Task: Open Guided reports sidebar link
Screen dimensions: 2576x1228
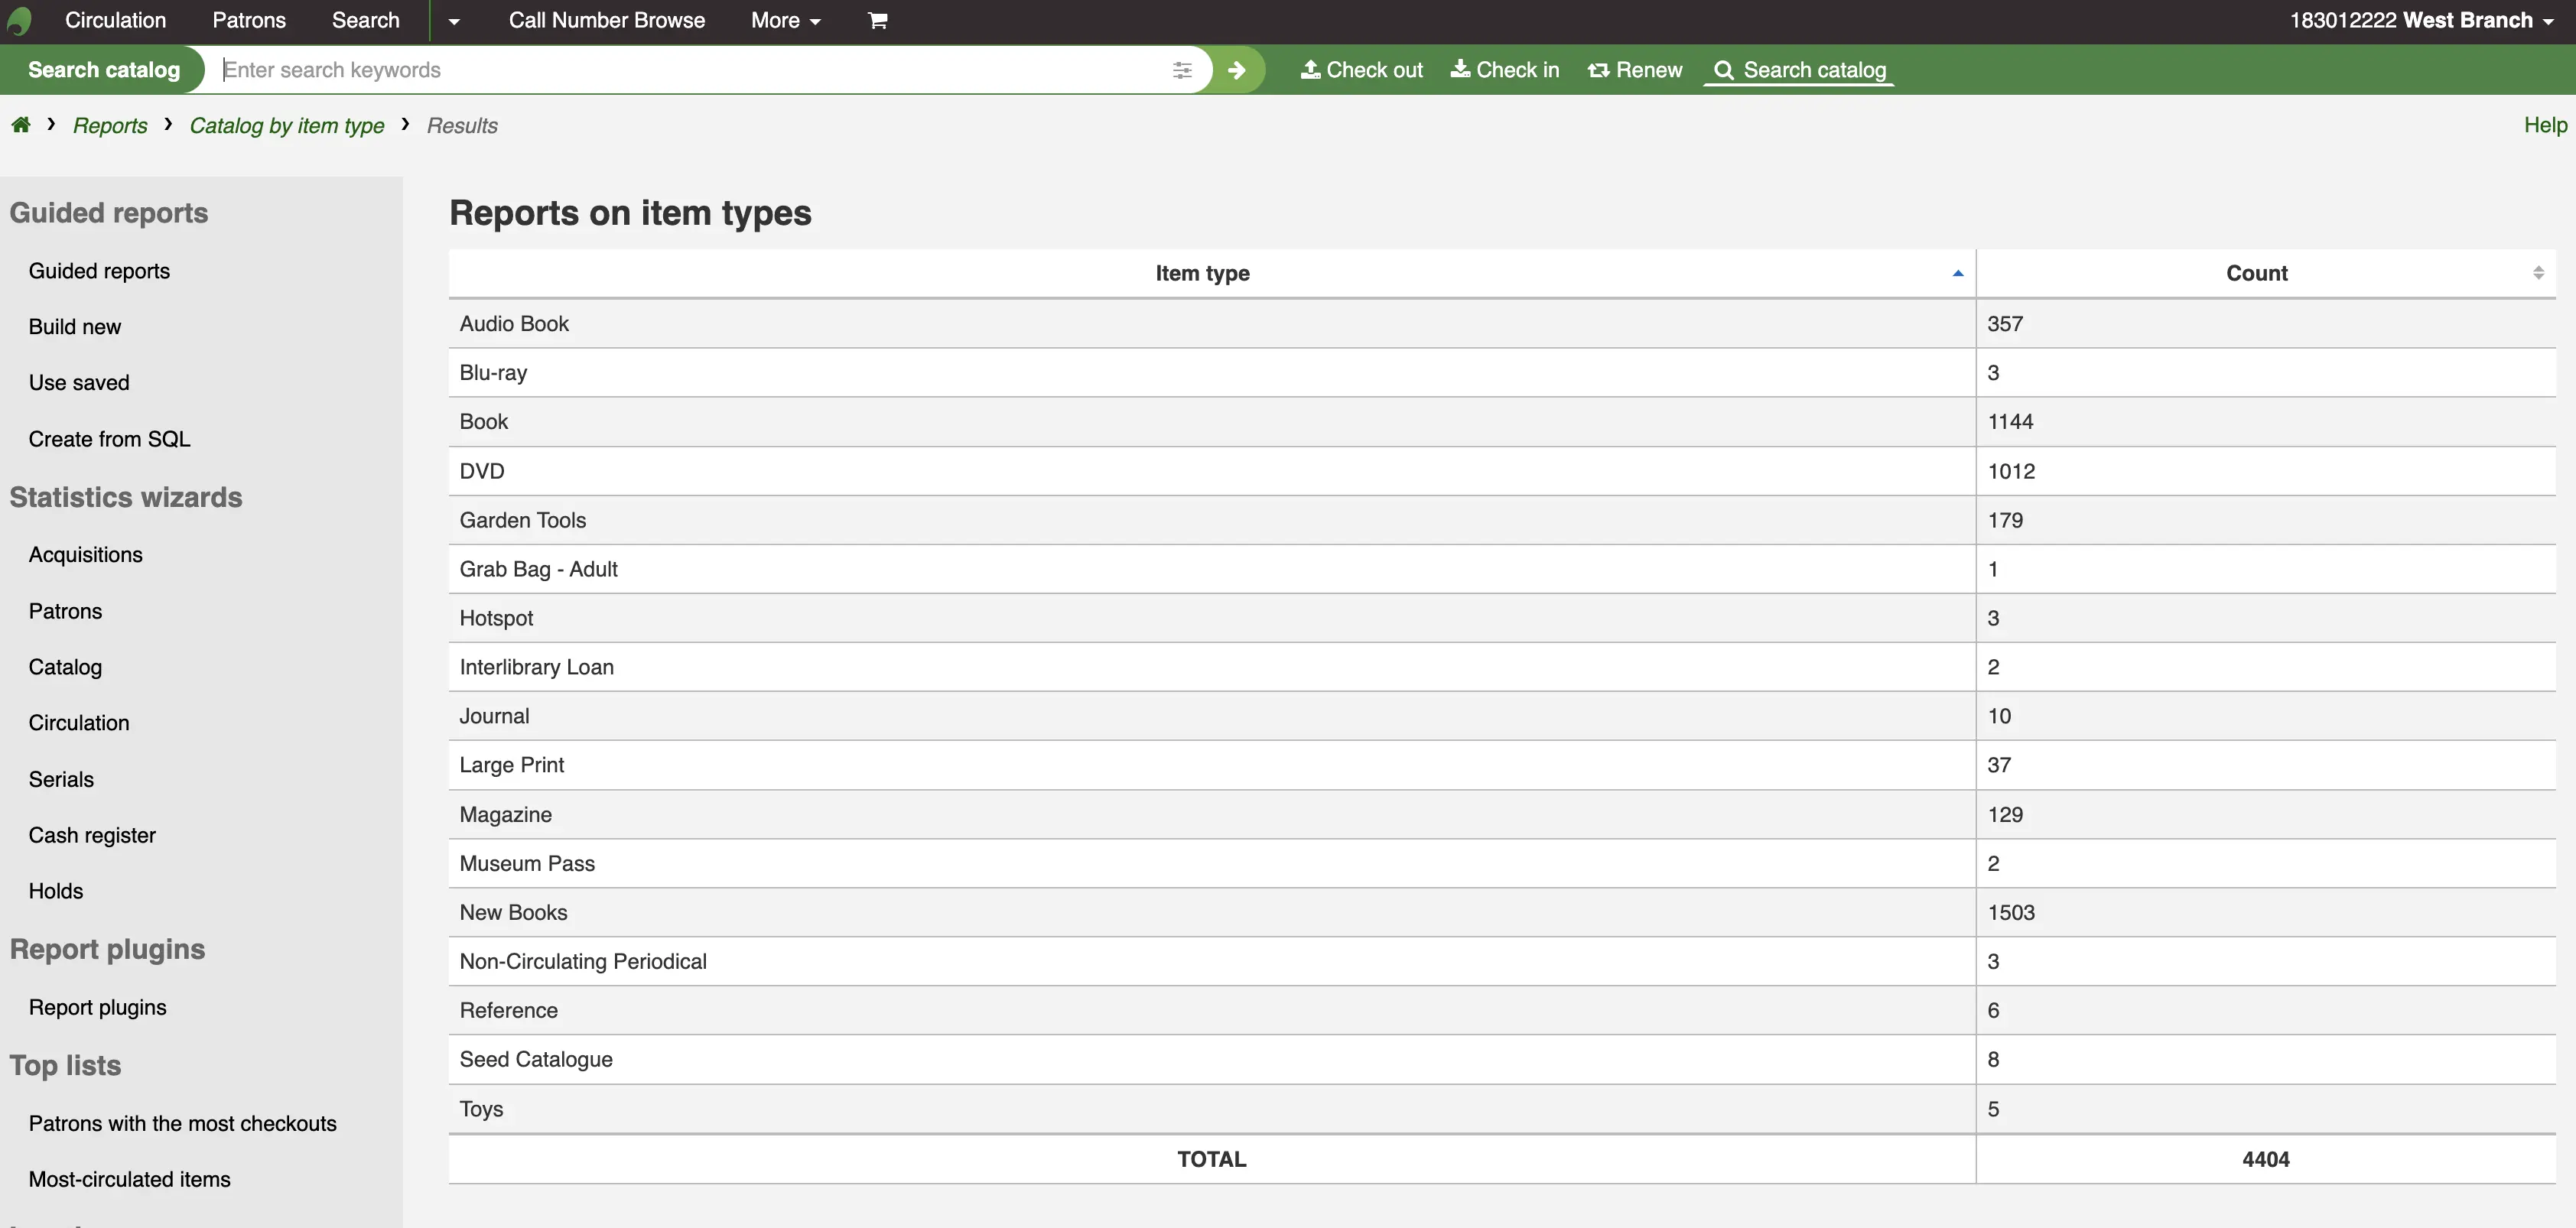Action: point(99,271)
